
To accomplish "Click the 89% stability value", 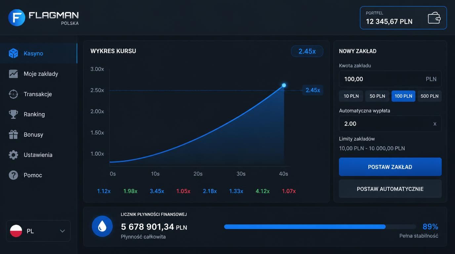I will 430,227.
